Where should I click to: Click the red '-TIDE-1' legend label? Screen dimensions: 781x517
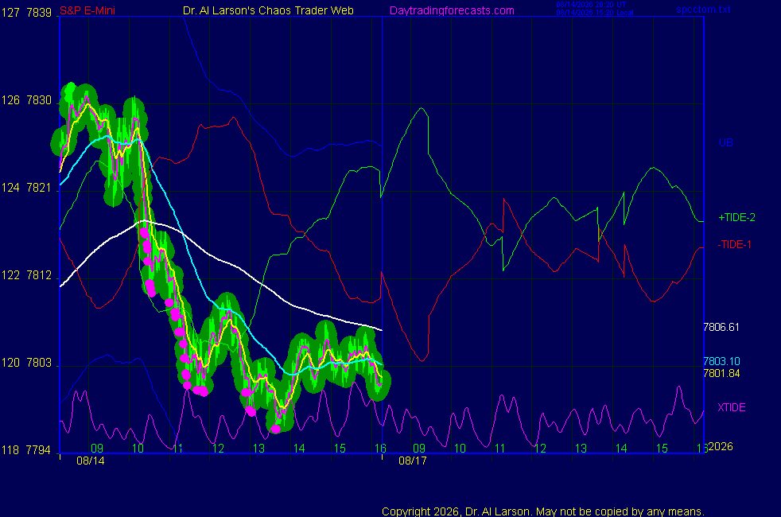(x=734, y=244)
